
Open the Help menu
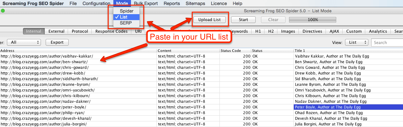coord(237,3)
